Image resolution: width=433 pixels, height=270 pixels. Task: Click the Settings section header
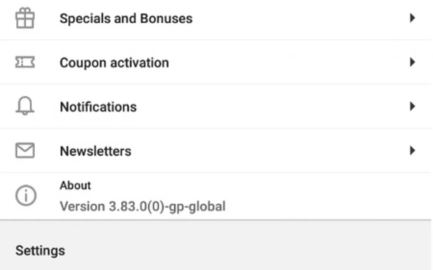click(40, 251)
